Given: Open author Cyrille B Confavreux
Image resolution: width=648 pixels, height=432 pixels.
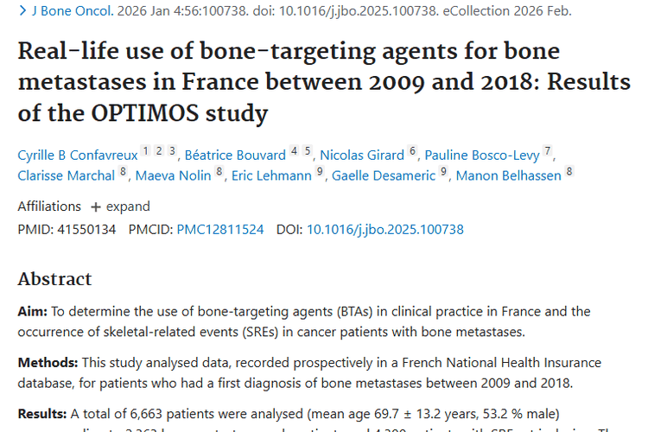Looking at the screenshot, I should (78, 156).
